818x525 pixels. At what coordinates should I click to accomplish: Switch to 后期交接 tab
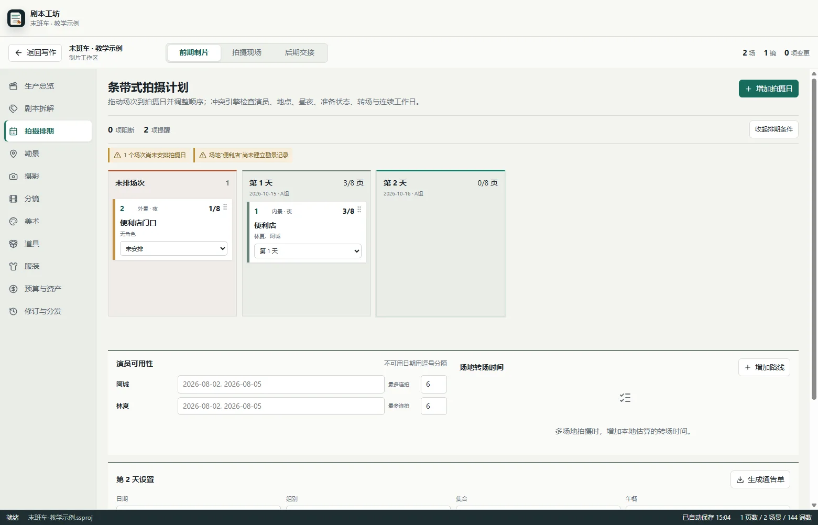coord(300,53)
